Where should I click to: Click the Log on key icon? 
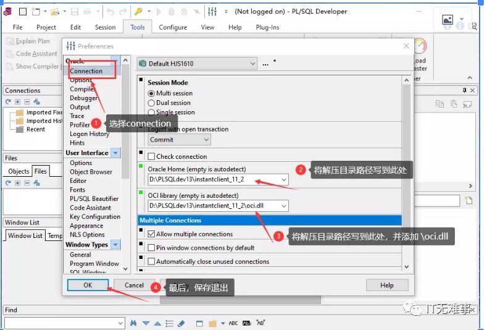tap(138, 12)
